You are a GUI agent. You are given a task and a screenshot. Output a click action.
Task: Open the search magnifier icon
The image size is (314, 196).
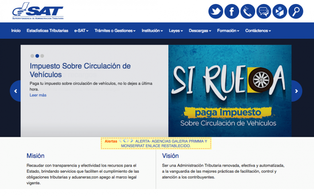296,11
